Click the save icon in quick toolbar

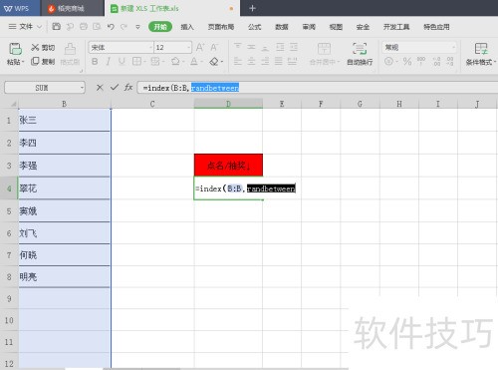(57, 27)
